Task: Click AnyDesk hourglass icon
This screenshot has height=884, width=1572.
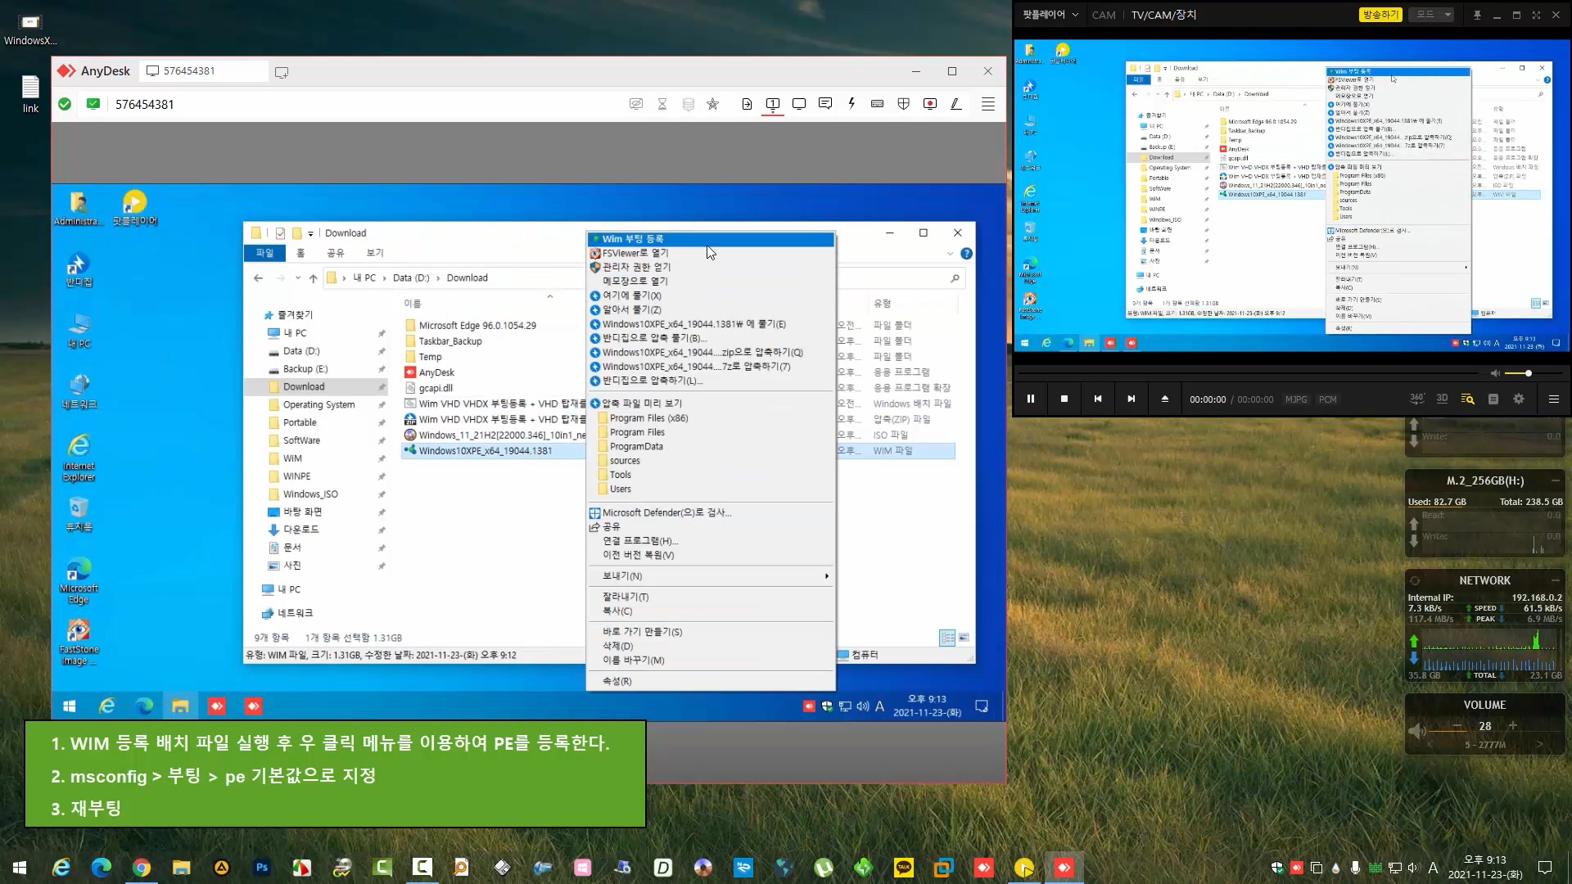Action: click(662, 104)
